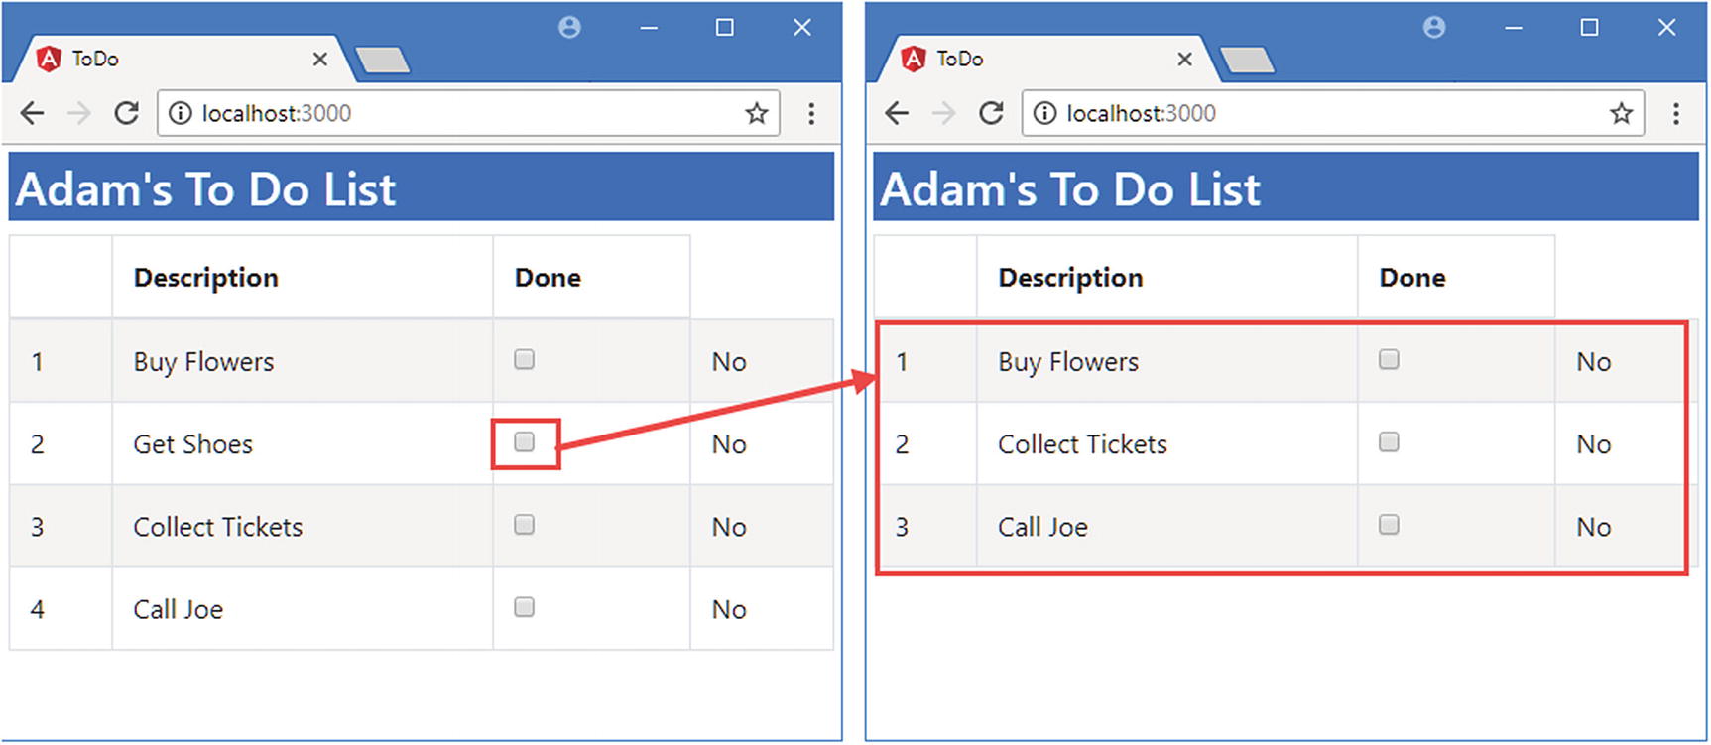The image size is (1711, 745).
Task: Tick Buy Flowers checkbox in left window
Action: tap(525, 359)
